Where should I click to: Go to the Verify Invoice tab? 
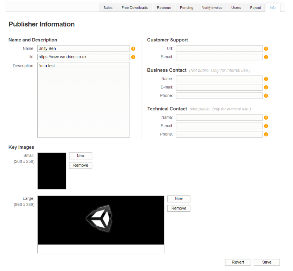click(212, 8)
